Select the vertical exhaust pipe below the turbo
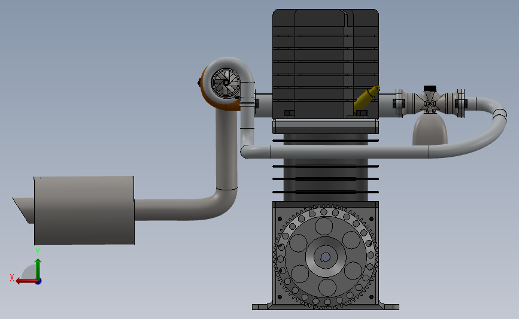 coord(227,150)
